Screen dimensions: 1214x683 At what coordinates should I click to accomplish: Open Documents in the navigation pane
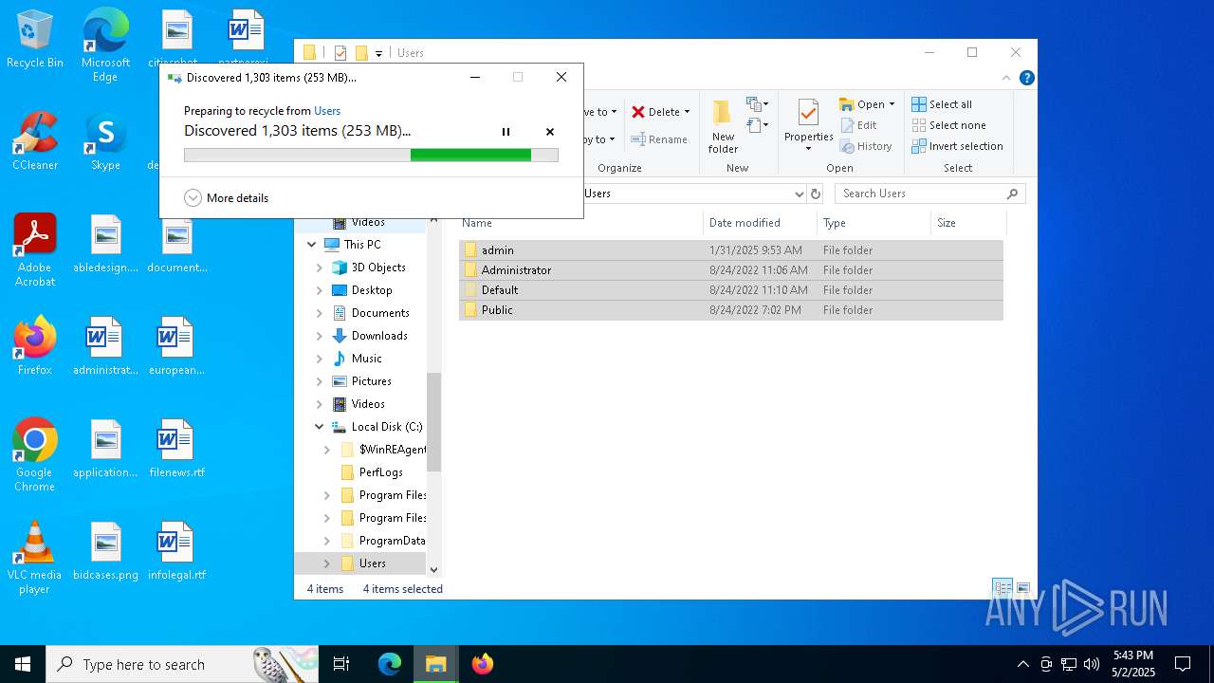tap(379, 313)
